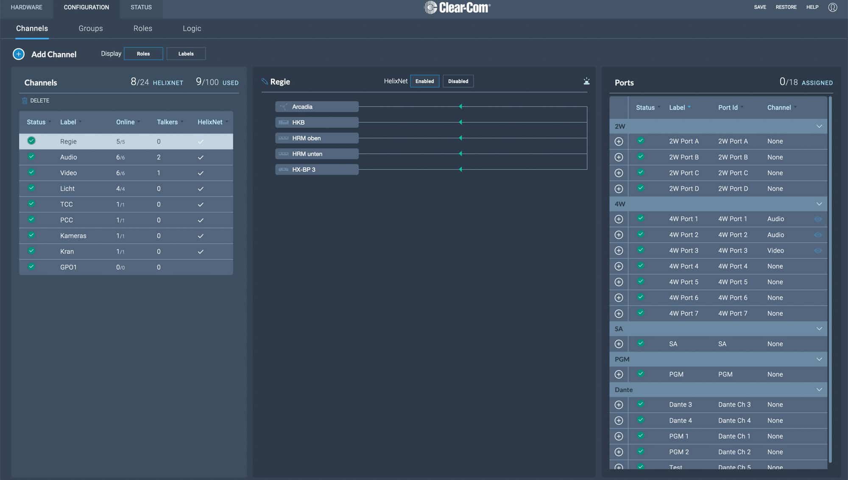Switch to the HARDWARE menu tab
The height and width of the screenshot is (480, 848).
[x=26, y=7]
